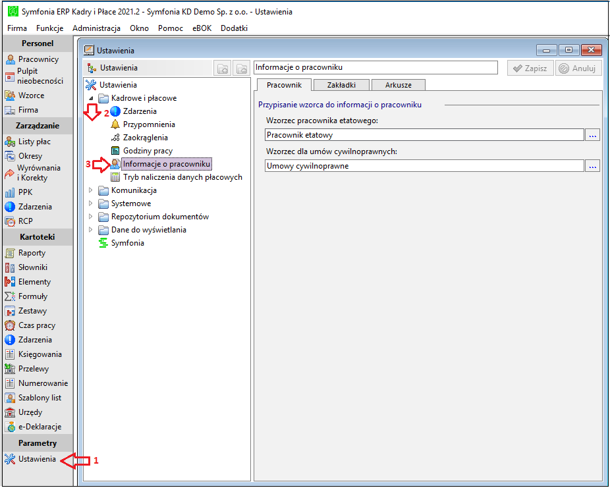Switch to the Pracownik tab
This screenshot has height=488, width=610.
pos(285,85)
